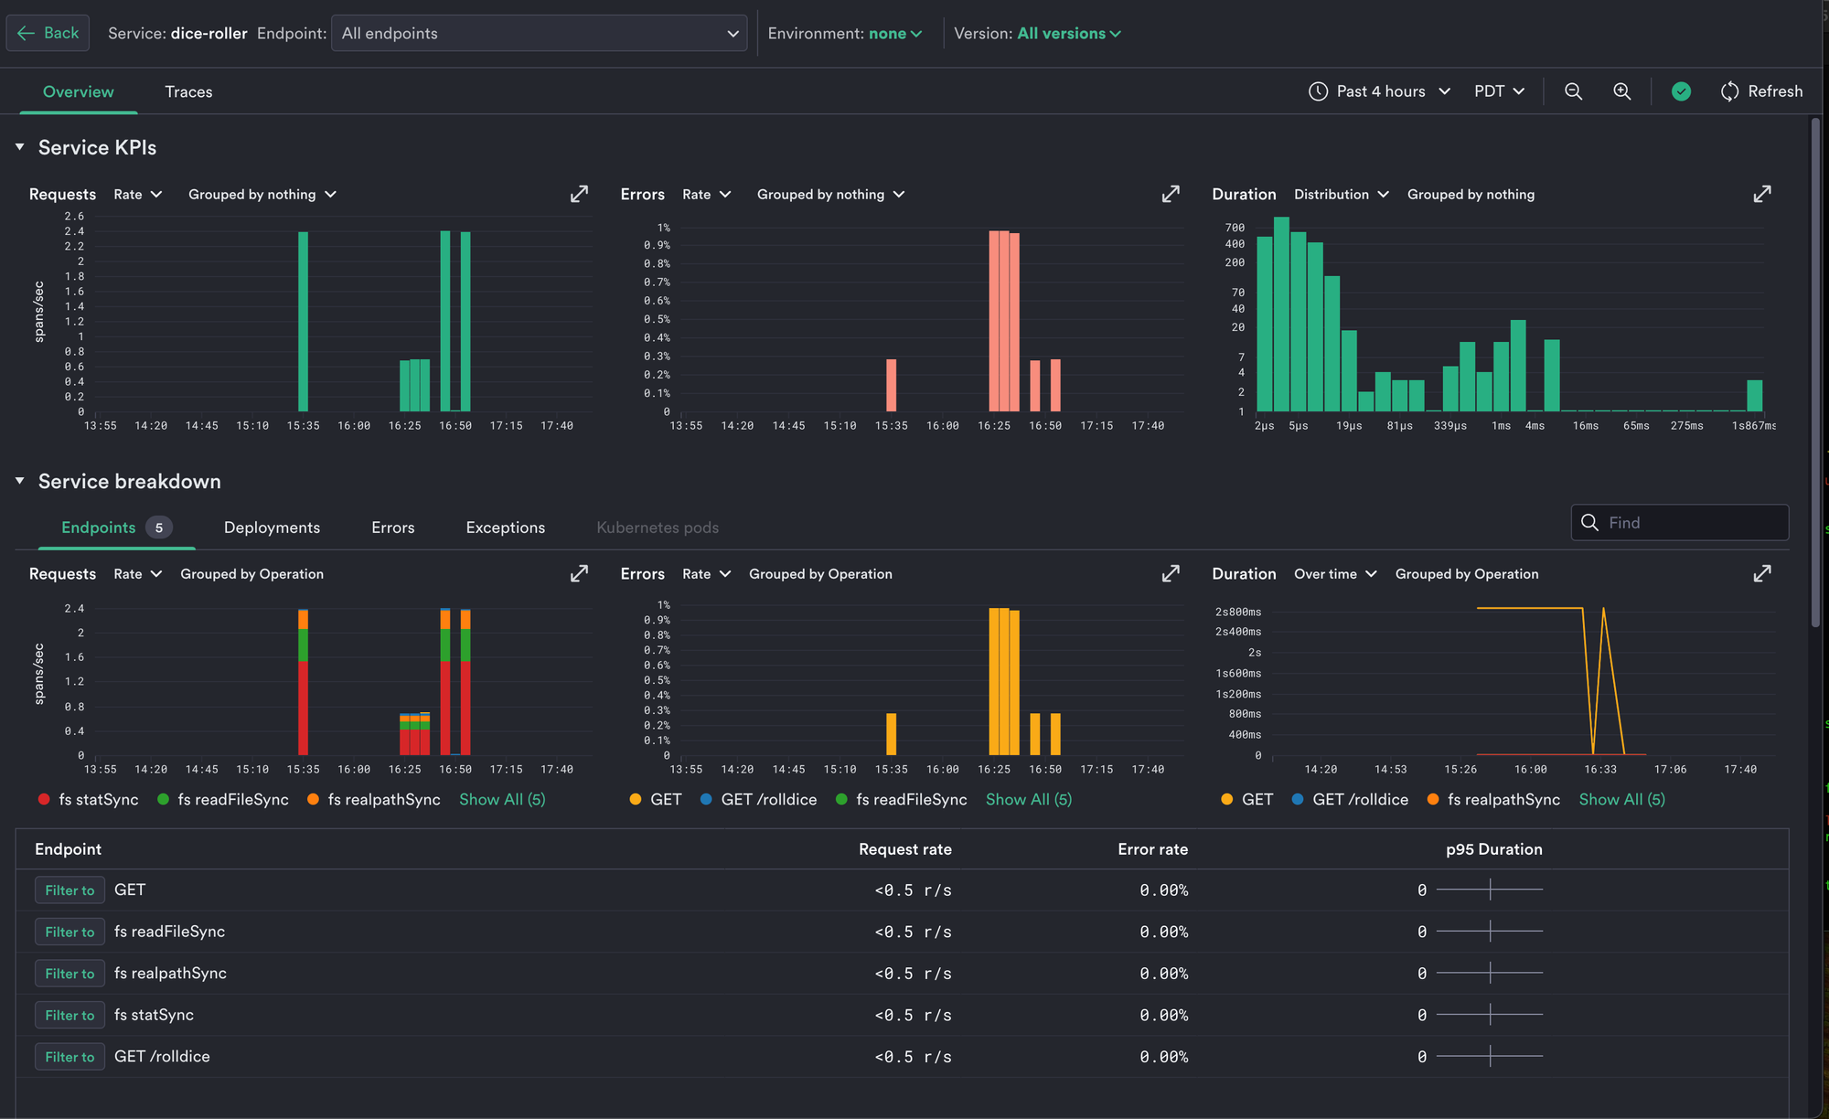This screenshot has width=1829, height=1119.
Task: Toggle 'fs realpathSync' legend in Duration chart
Action: [1494, 799]
